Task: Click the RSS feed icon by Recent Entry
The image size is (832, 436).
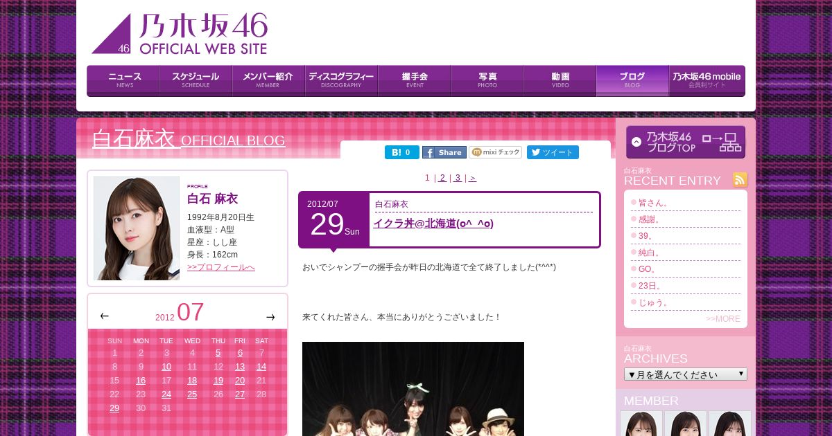Action: tap(740, 180)
